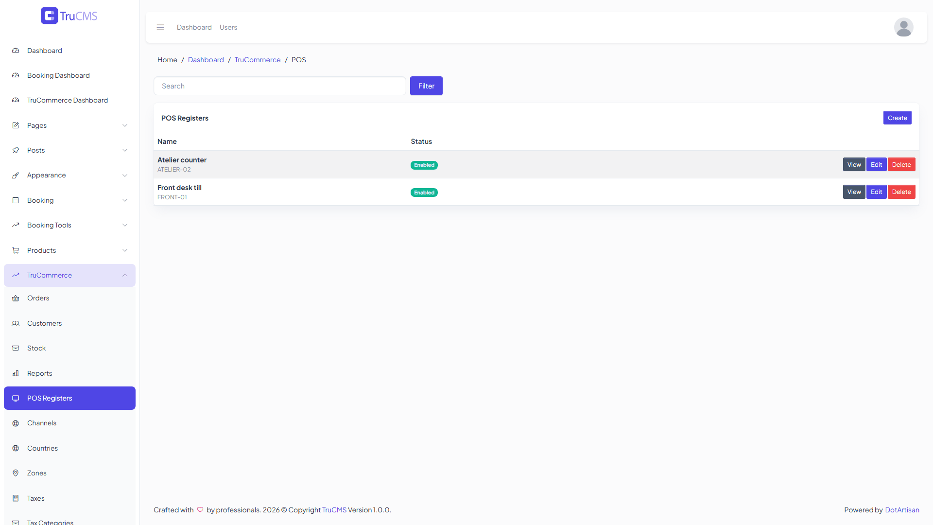This screenshot has height=525, width=933.
Task: Open the DotArtisan footer link
Action: coord(902,510)
